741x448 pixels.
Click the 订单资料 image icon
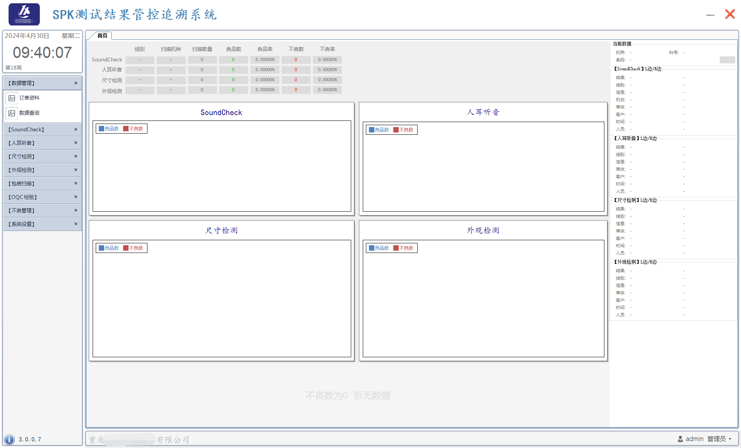click(x=12, y=98)
